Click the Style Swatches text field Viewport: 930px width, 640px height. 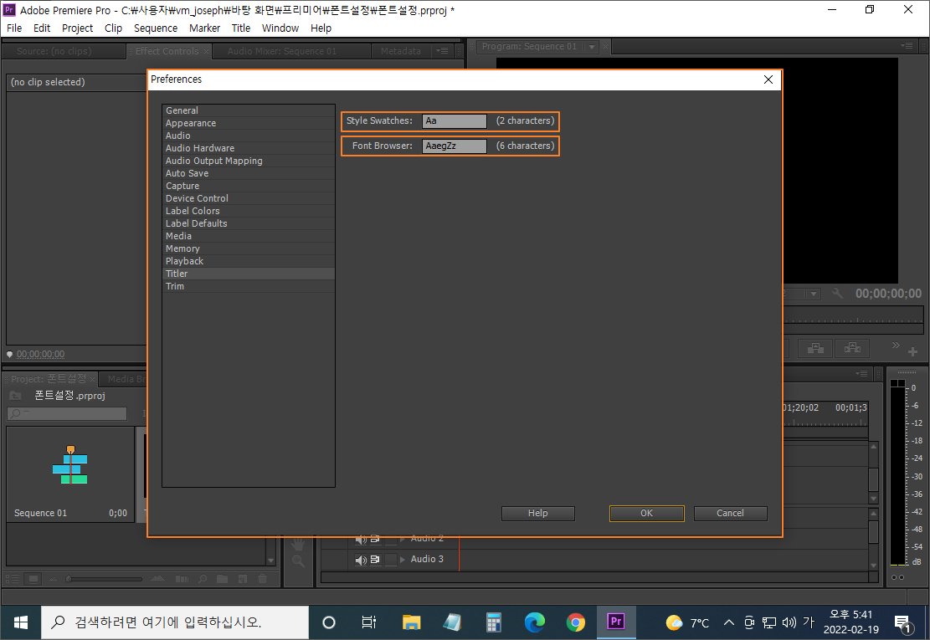[455, 120]
